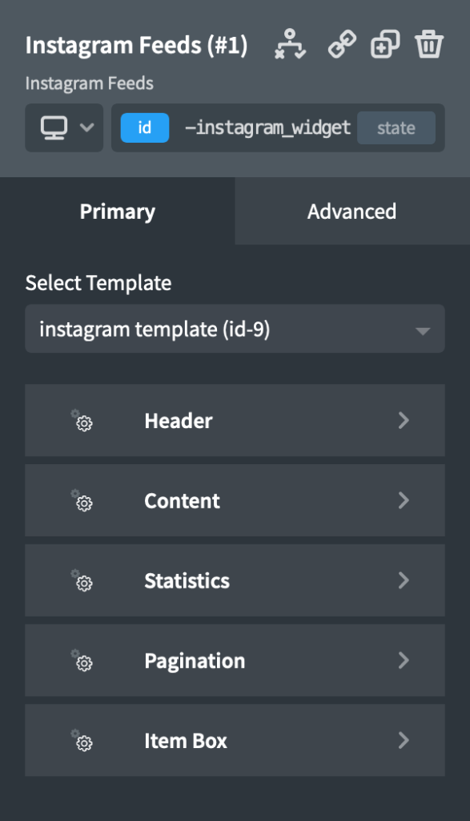Open the device breakpoint dropdown arrow
The image size is (470, 821).
pos(86,127)
